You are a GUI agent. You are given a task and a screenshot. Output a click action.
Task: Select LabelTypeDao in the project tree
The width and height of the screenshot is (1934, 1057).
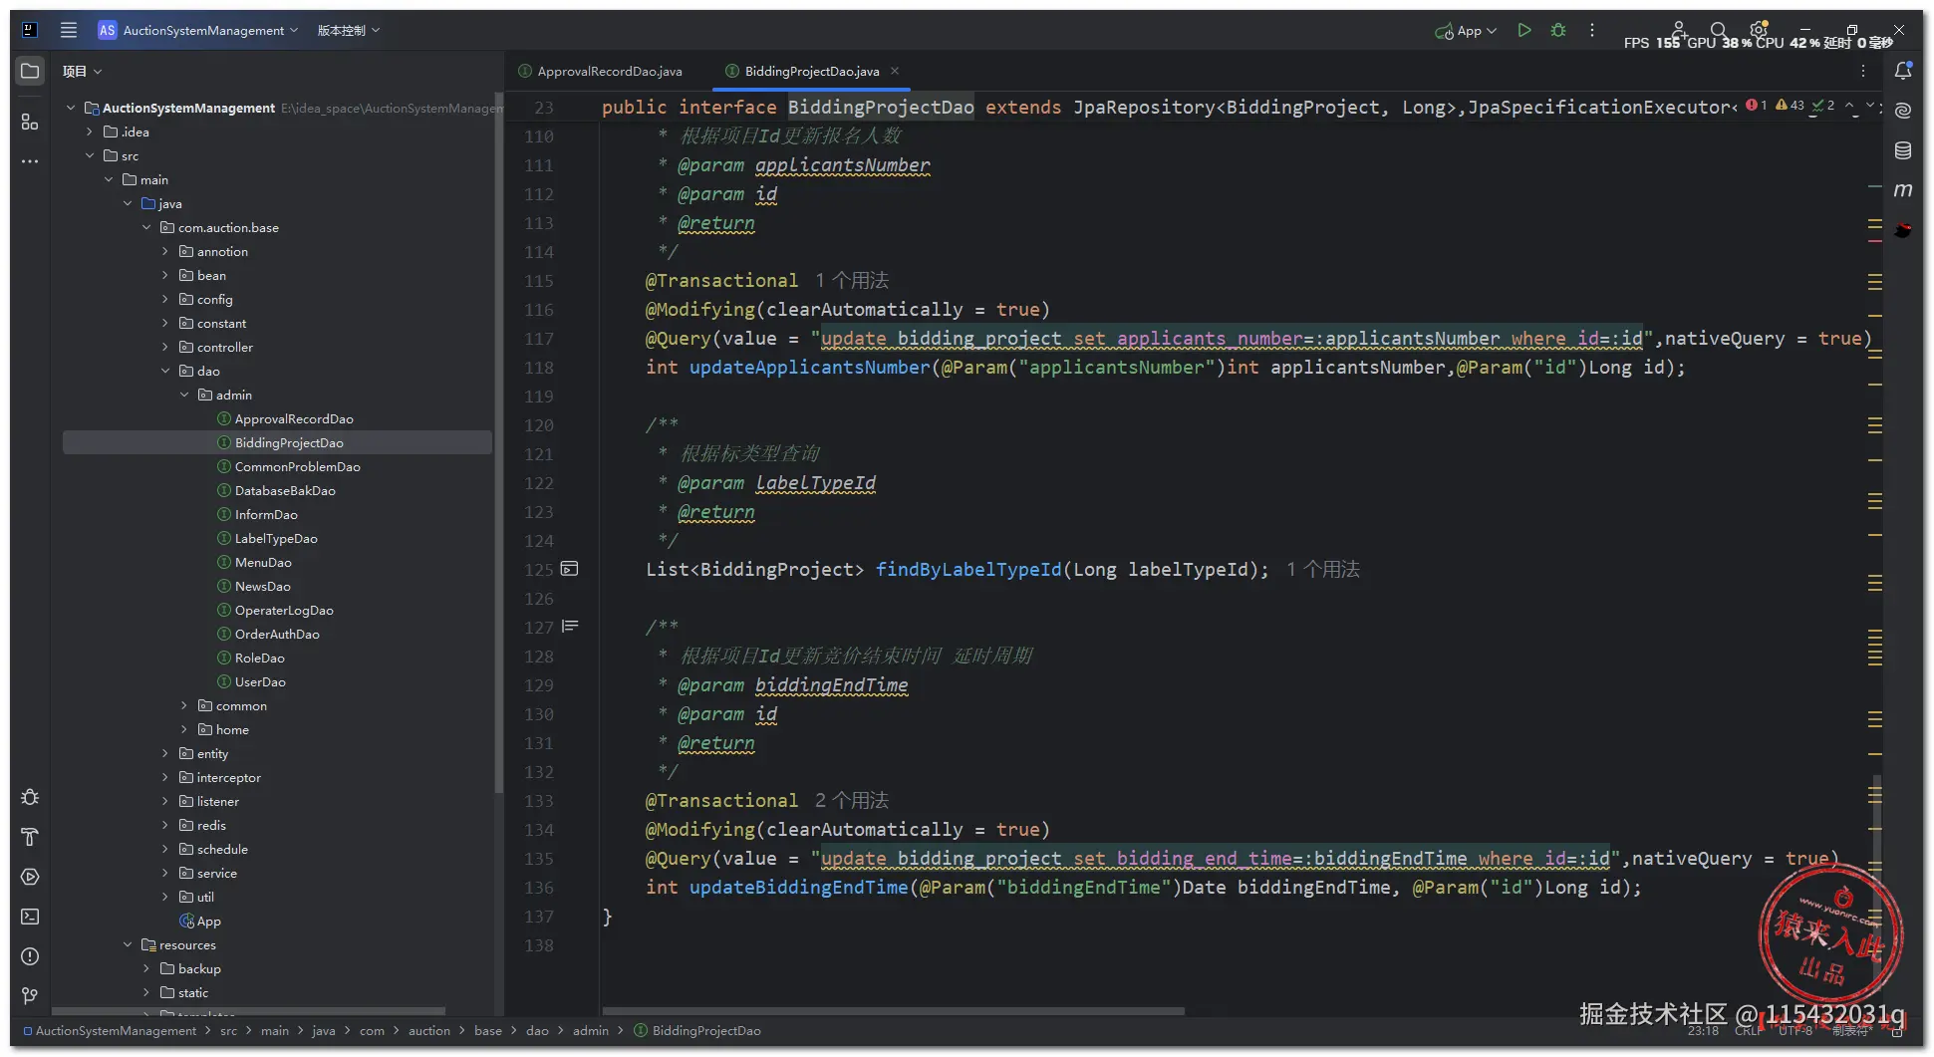276,538
